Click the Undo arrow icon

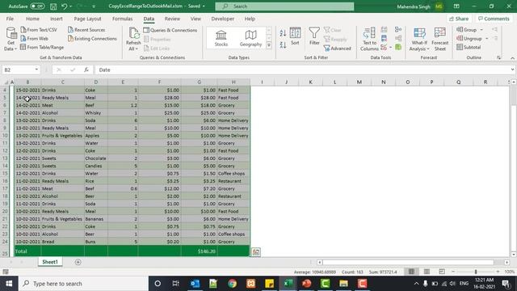click(x=65, y=6)
